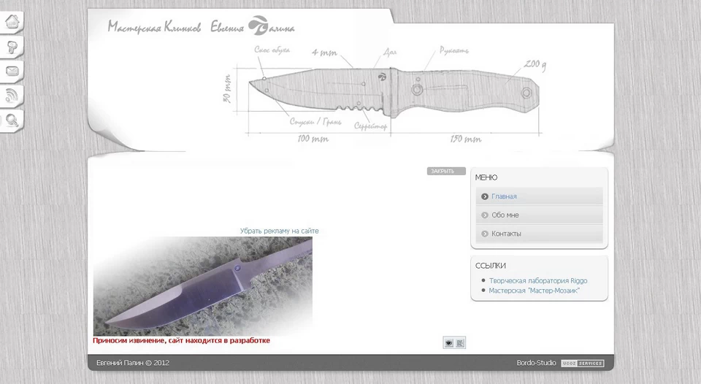Open Мастерская "Мастер-Мозаик" link
The image size is (701, 384).
coord(534,291)
